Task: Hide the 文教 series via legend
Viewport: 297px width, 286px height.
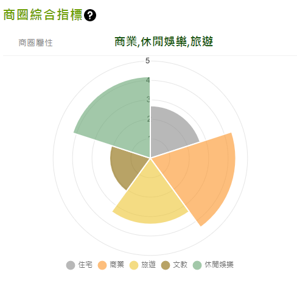Action: (x=174, y=265)
